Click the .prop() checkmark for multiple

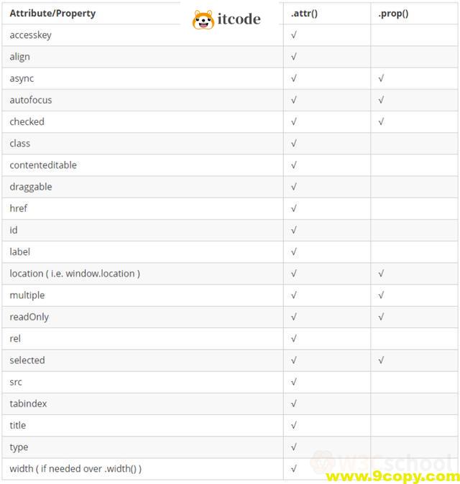381,295
